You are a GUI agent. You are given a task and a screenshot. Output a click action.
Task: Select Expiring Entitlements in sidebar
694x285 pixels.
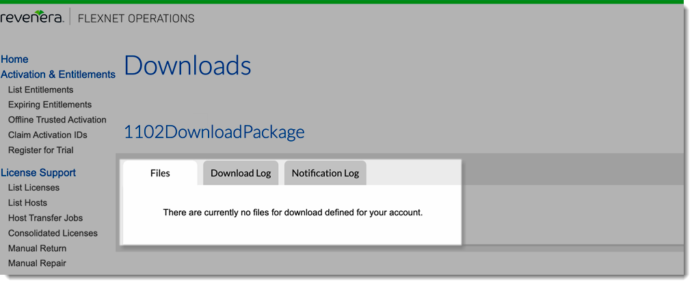pos(50,105)
